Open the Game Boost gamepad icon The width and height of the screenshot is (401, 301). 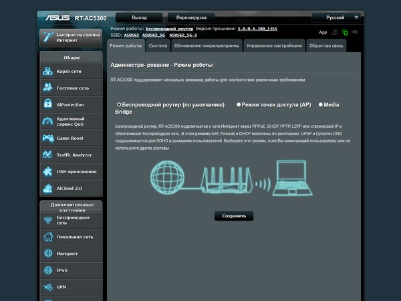47,138
